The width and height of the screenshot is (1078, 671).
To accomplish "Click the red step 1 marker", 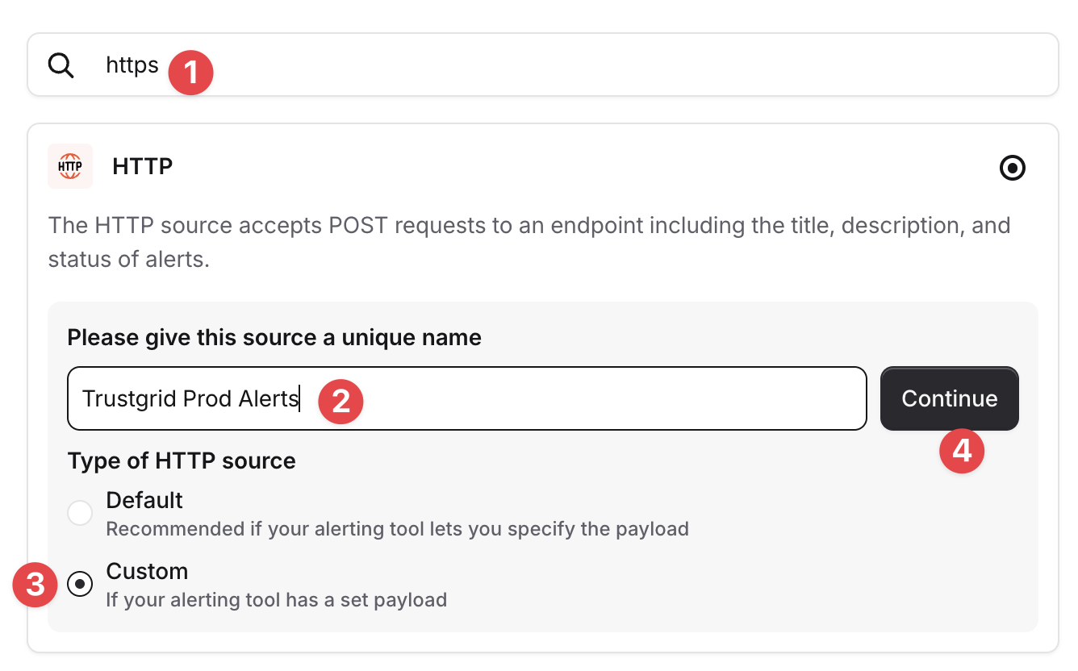I will click(190, 73).
